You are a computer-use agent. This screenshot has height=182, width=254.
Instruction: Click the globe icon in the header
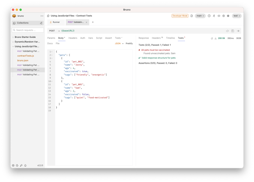(228, 16)
